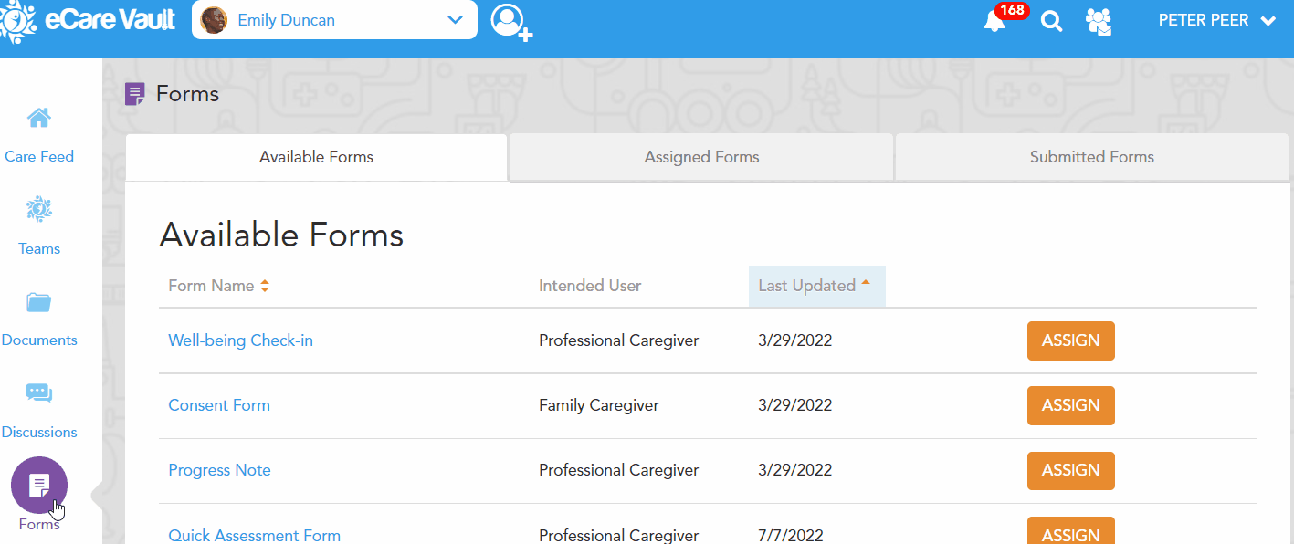Open the Well-being Check-in form link
1294x544 pixels.
(240, 340)
